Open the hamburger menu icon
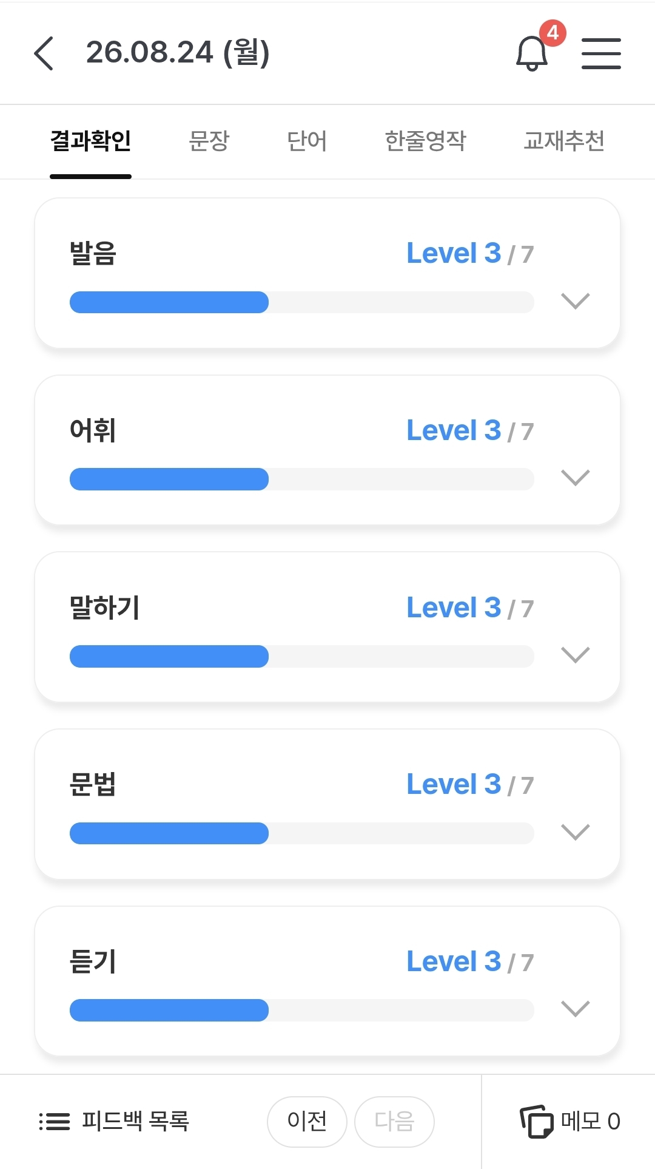Image resolution: width=655 pixels, height=1169 pixels. 601,53
